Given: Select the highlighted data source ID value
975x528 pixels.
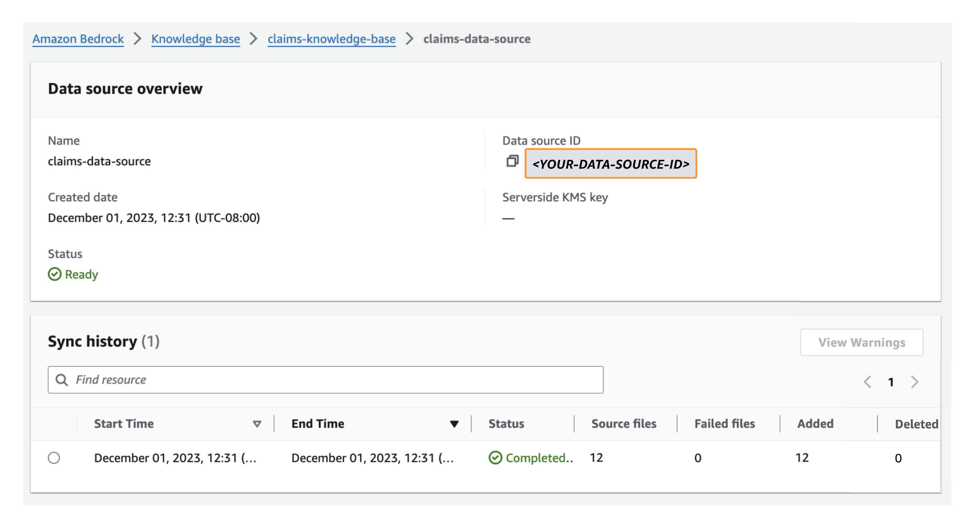Looking at the screenshot, I should point(610,164).
